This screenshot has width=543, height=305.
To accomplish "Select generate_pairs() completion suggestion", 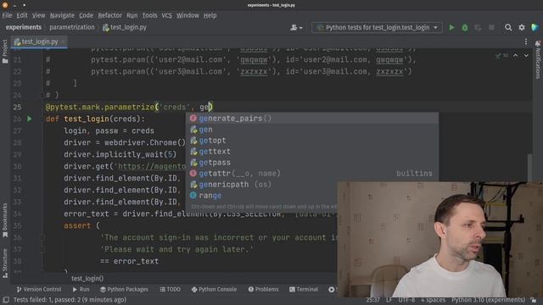I will coord(312,119).
